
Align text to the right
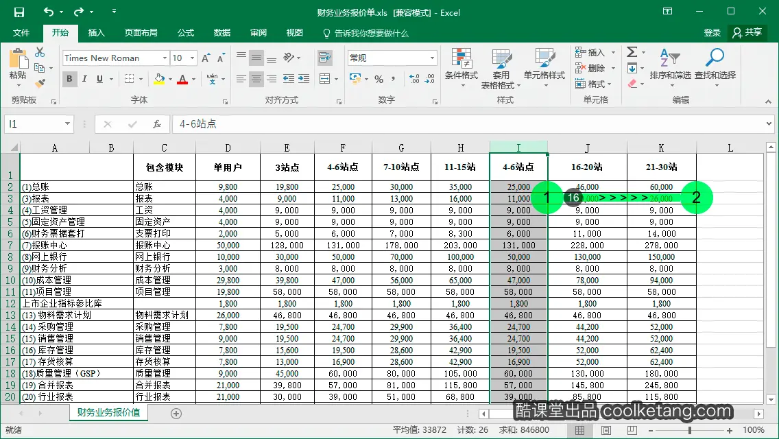click(272, 79)
